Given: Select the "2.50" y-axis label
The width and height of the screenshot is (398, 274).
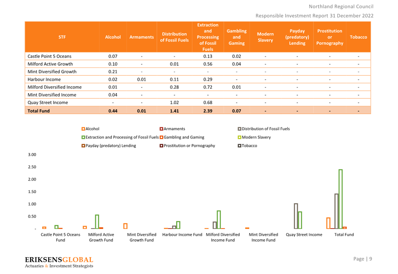Looking at the screenshot, I should coord(32,167).
